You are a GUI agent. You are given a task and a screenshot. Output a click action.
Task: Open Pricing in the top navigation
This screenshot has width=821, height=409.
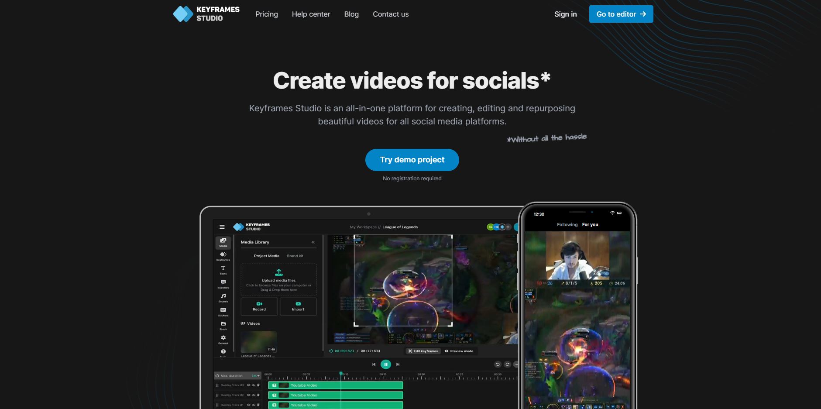pyautogui.click(x=266, y=14)
